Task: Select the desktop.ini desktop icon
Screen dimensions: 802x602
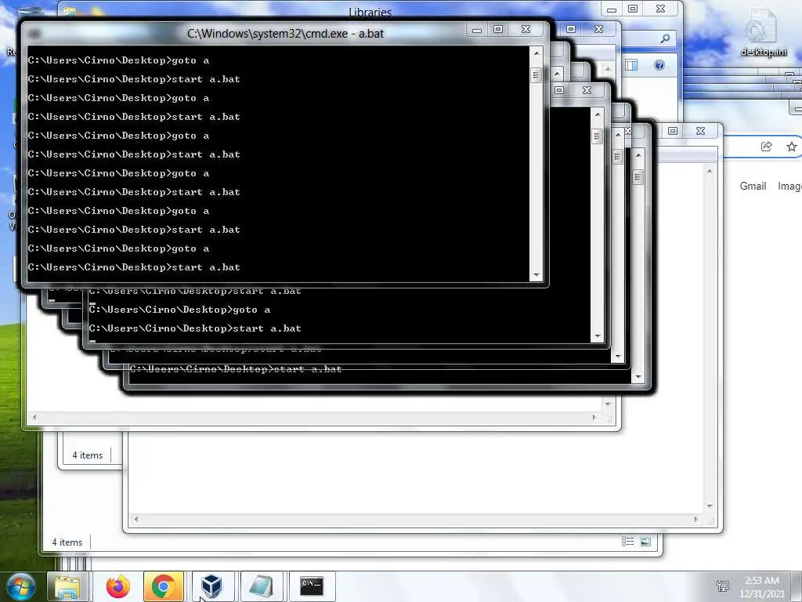Action: pyautogui.click(x=763, y=33)
